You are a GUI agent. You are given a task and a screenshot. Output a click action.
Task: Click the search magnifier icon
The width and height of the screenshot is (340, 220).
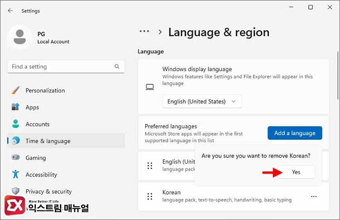117,67
